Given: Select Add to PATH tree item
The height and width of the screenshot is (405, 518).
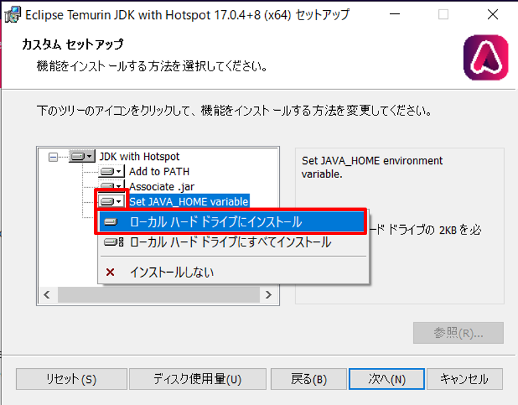Looking at the screenshot, I should coord(159,171).
